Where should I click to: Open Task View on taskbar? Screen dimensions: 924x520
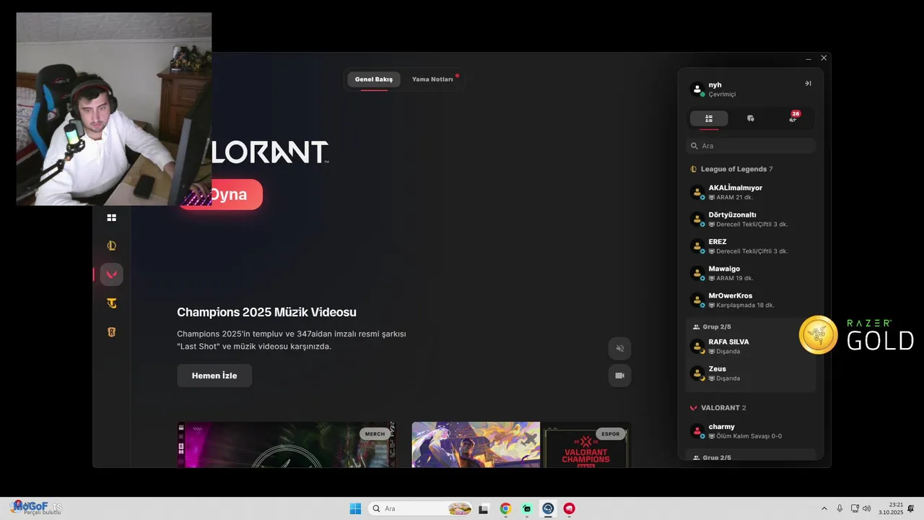click(x=484, y=508)
